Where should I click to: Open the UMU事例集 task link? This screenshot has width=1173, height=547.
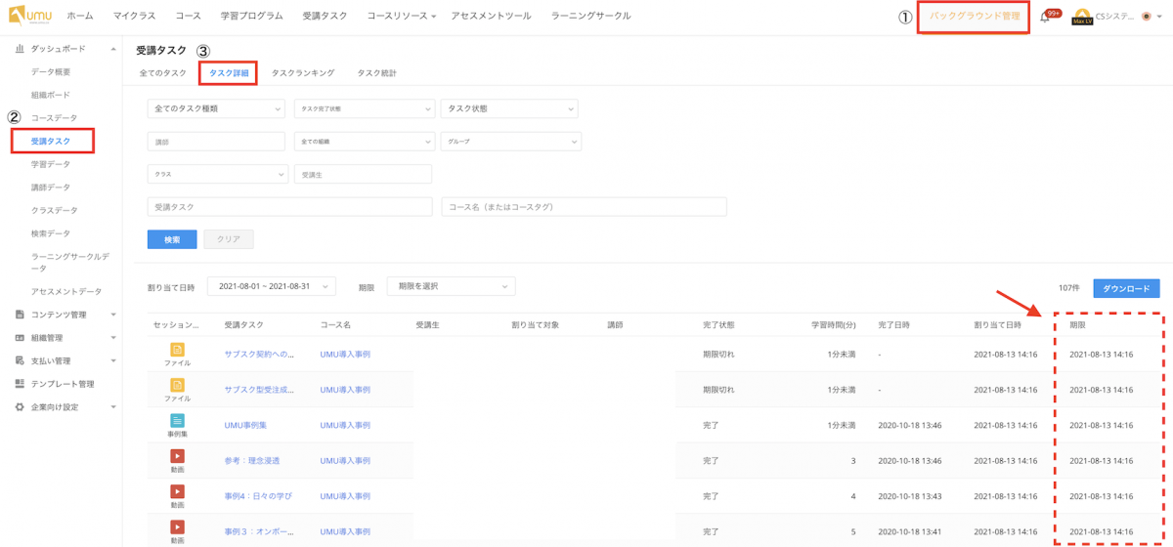(x=245, y=426)
